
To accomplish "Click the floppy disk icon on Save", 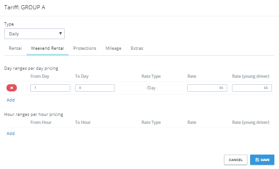I will (257, 160).
